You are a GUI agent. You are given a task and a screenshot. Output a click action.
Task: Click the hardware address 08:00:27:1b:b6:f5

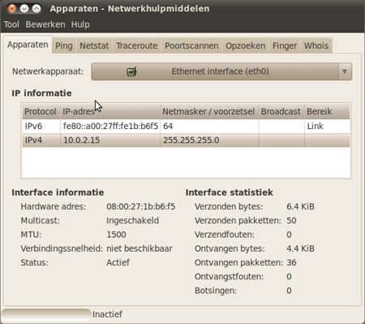[x=141, y=206]
